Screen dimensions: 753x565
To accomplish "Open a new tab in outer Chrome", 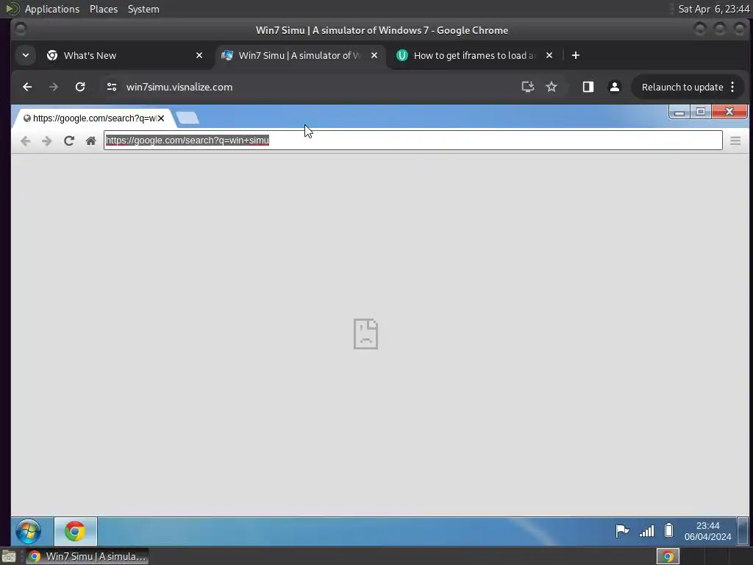I will coord(576,56).
